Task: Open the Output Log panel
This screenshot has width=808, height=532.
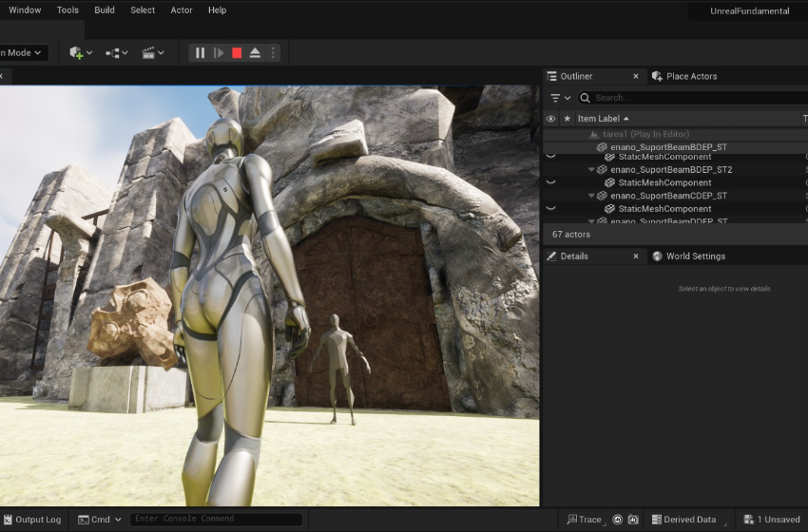Action: point(32,519)
